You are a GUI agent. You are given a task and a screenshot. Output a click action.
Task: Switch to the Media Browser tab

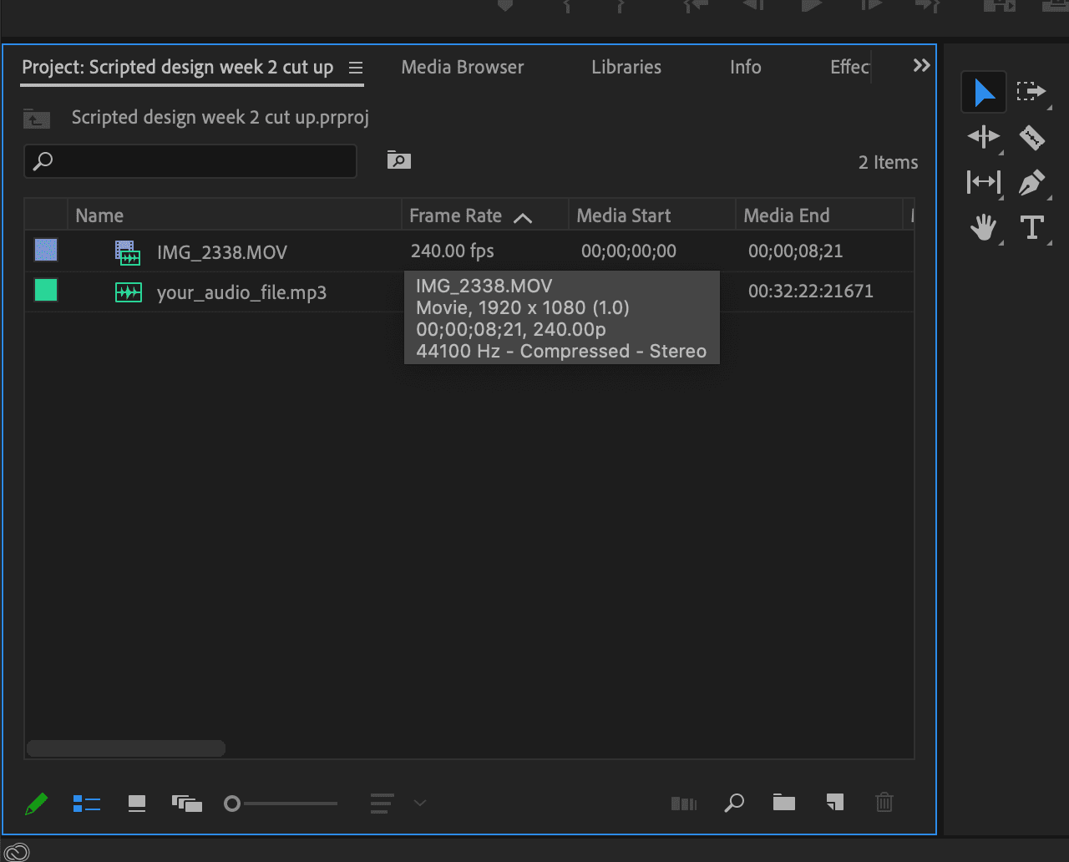click(x=463, y=68)
